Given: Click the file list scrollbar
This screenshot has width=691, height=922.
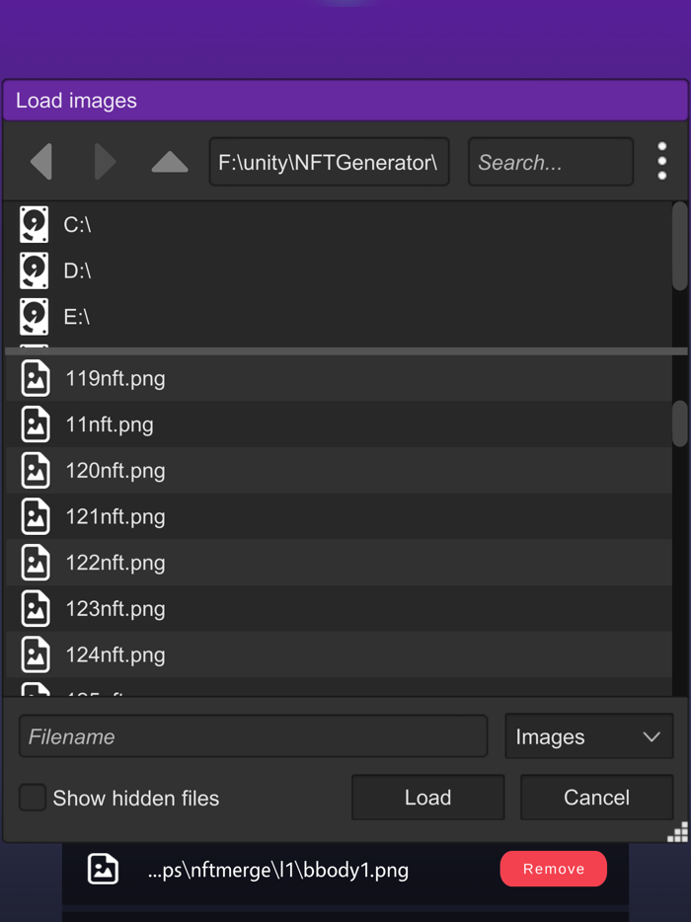Looking at the screenshot, I should pos(681,424).
